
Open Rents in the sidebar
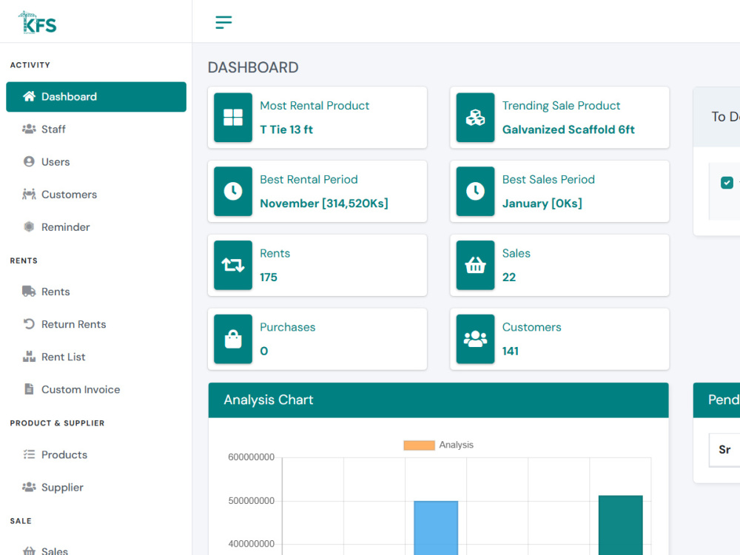[x=96, y=291]
